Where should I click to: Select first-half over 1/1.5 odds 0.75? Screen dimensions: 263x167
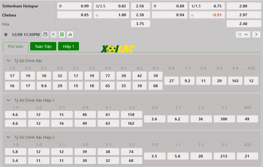click(207, 6)
